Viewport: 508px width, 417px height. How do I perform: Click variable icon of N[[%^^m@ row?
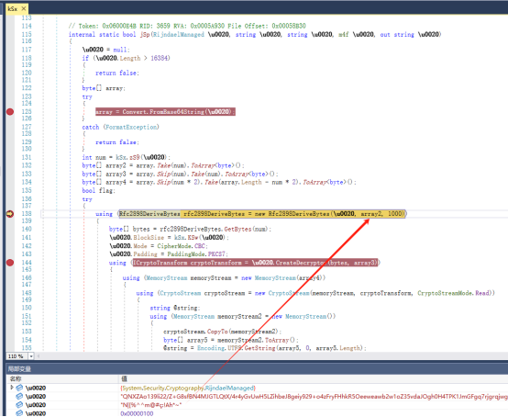pos(19,405)
